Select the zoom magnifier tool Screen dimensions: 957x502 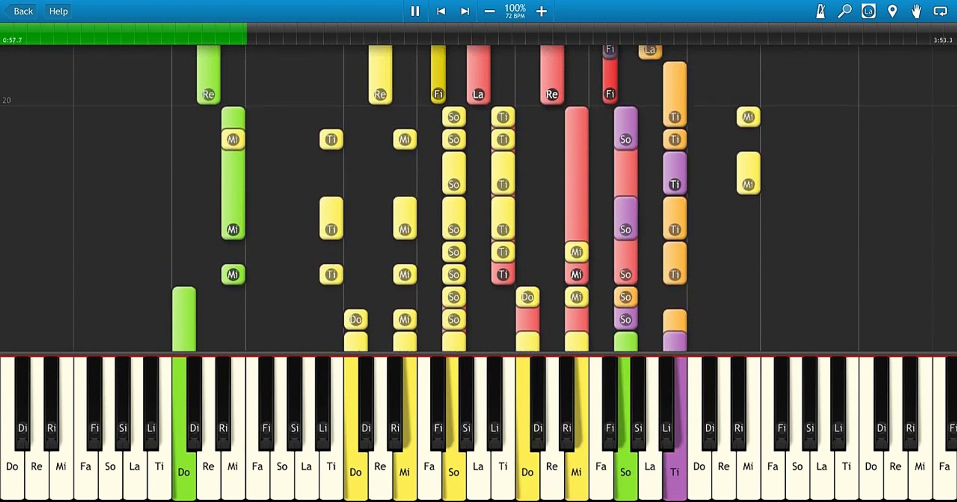845,11
